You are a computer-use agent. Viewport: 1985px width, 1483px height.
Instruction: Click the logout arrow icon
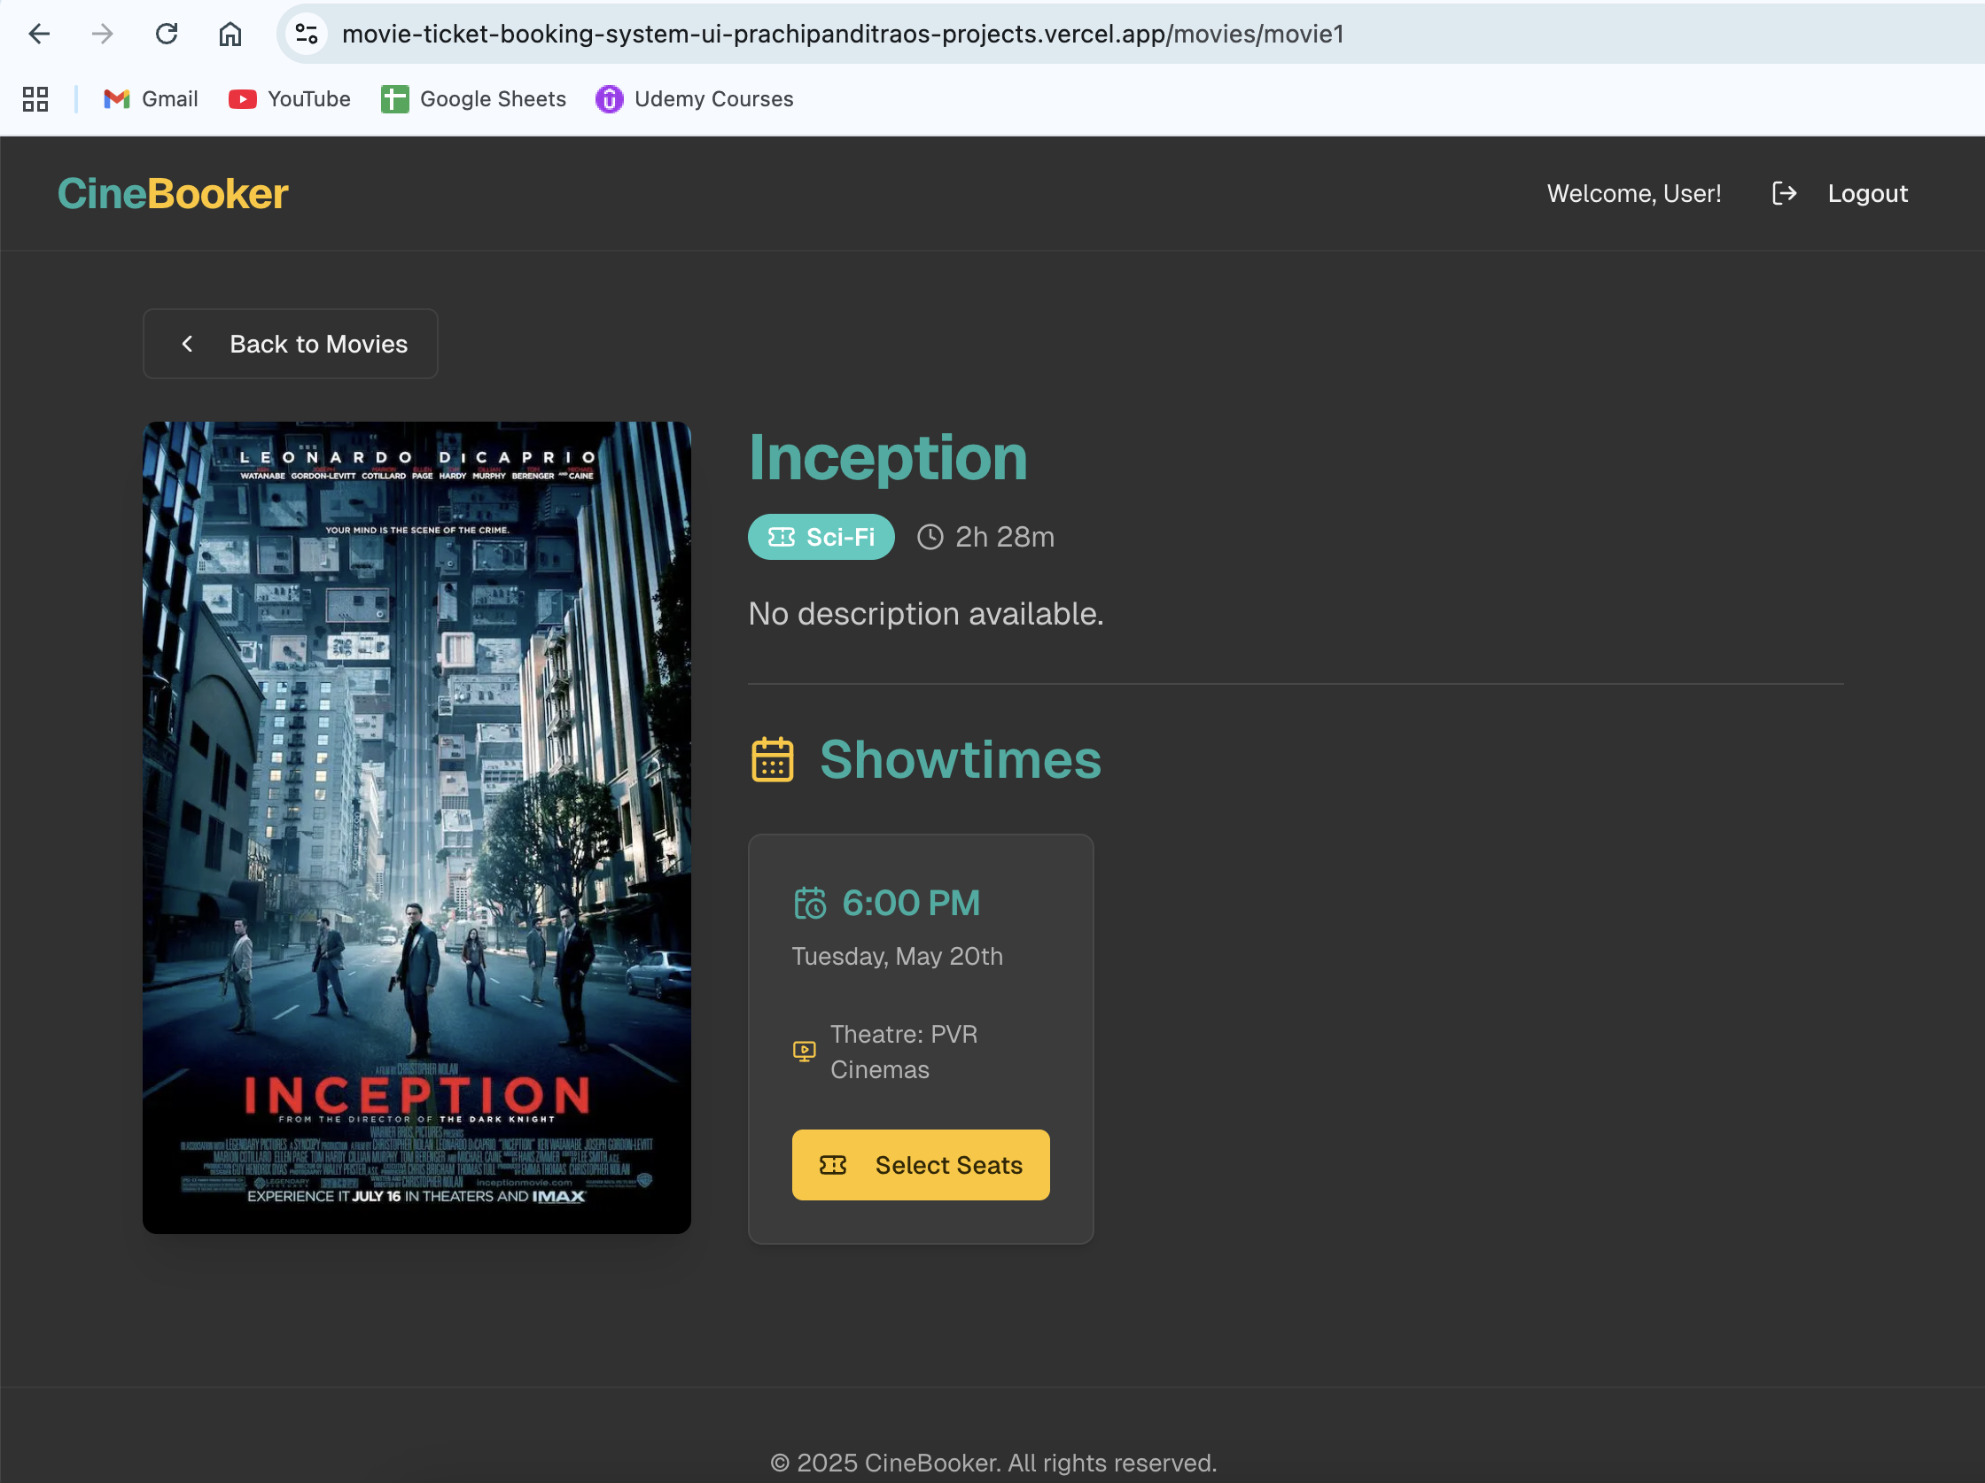coord(1784,194)
